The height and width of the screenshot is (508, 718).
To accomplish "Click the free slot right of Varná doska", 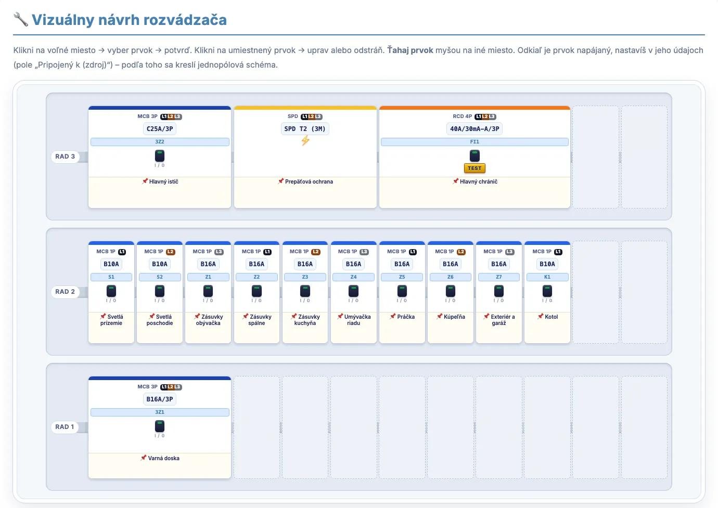I will tap(257, 427).
